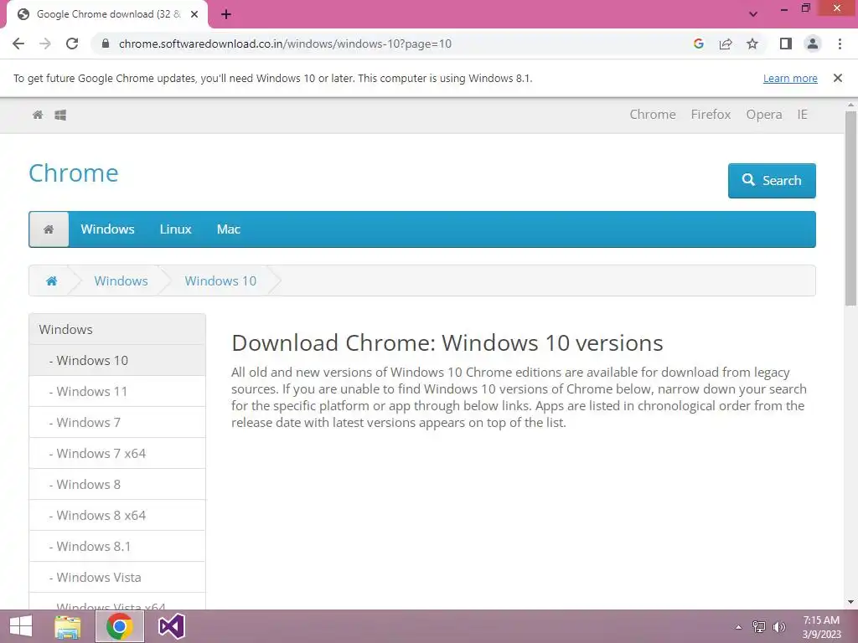Open the IE link in the top bar

click(802, 114)
